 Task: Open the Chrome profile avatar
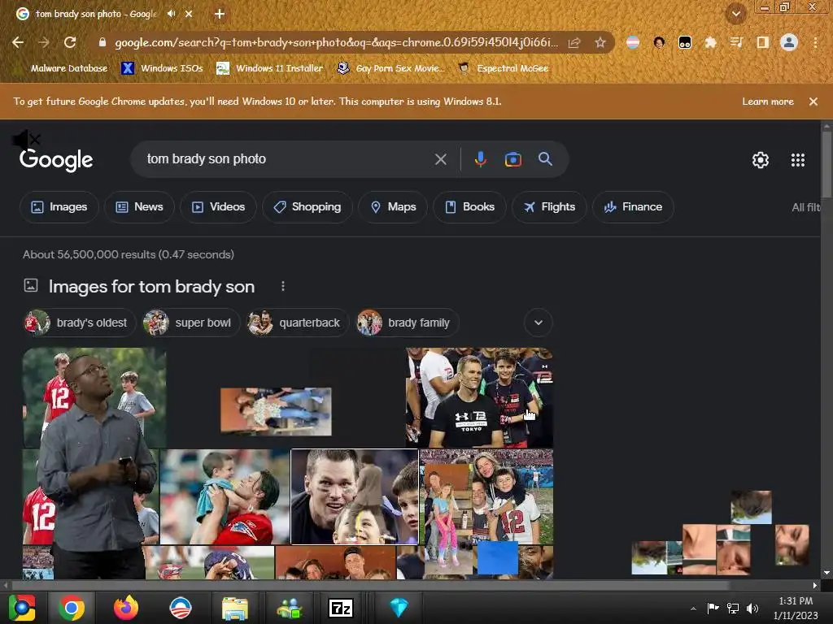point(789,42)
